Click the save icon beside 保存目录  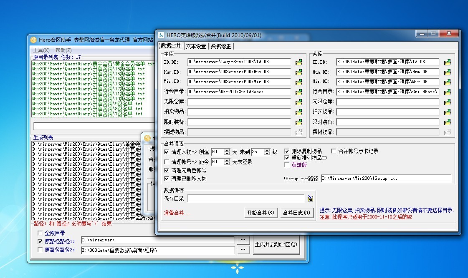tap(310, 199)
